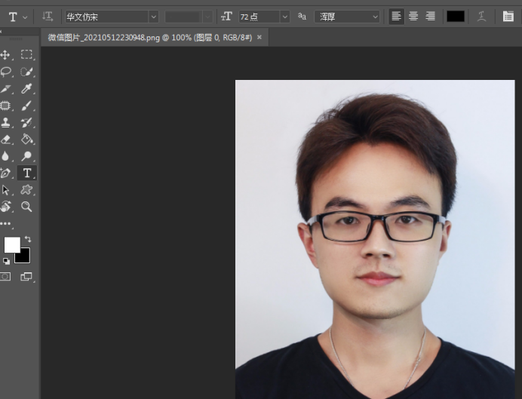The image size is (522, 399).
Task: Select the Zoom magnifier tool
Action: point(26,207)
